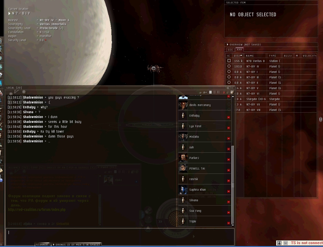Click ParkerJ portrait image

click(x=183, y=158)
